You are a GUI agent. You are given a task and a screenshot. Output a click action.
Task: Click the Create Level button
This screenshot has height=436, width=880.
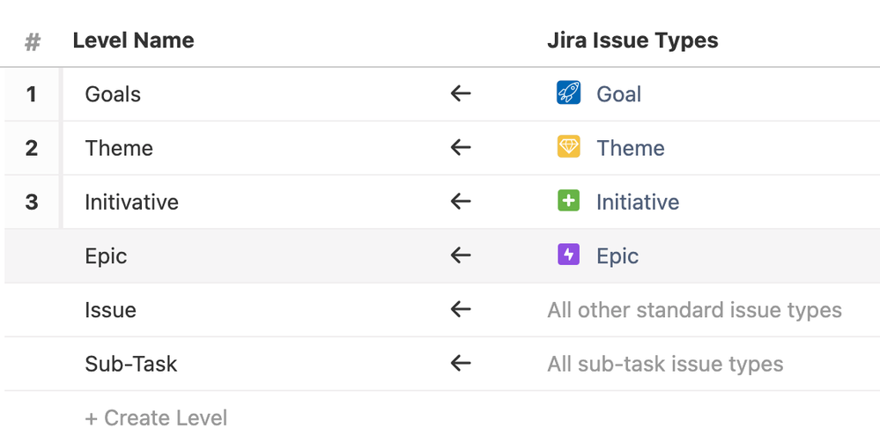(156, 418)
